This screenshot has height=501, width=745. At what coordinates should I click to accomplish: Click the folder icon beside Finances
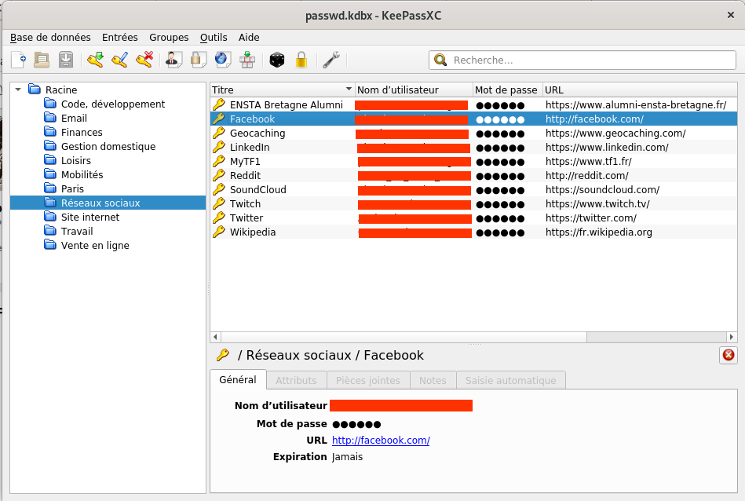pos(50,132)
